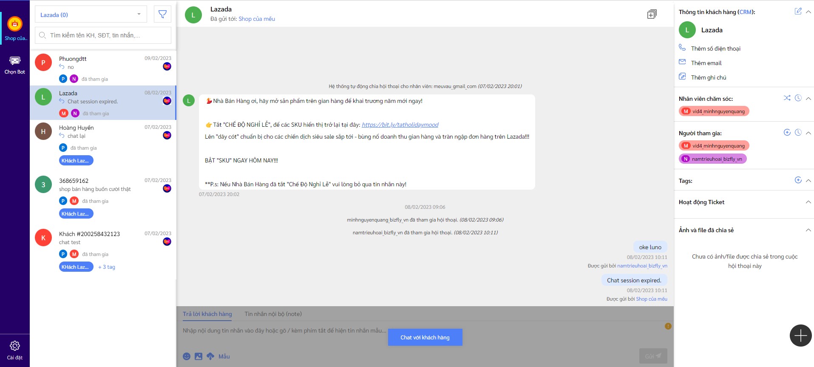
Task: Click the Gửi send button
Action: [x=653, y=356]
